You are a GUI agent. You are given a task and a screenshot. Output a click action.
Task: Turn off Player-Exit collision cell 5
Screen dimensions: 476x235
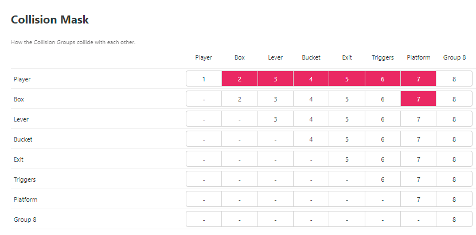point(347,79)
